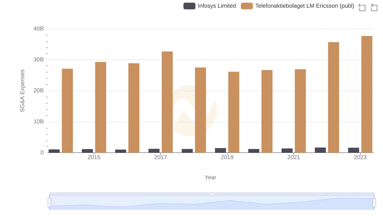Click the Infosys bar for 2022
The image size is (383, 221).
click(320, 150)
